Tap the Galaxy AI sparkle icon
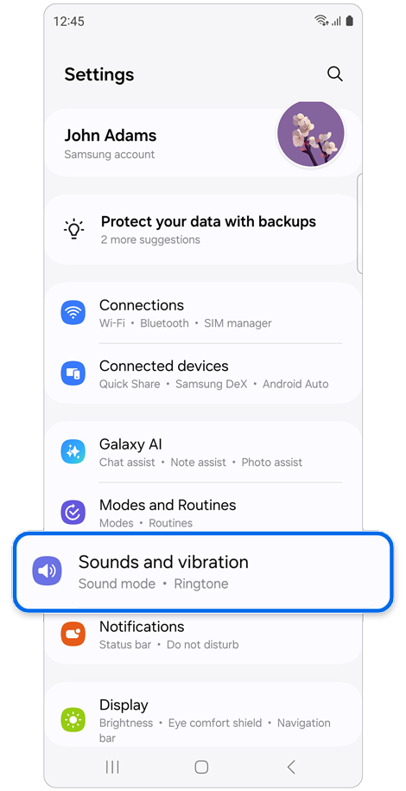The image size is (406, 791). [73, 451]
